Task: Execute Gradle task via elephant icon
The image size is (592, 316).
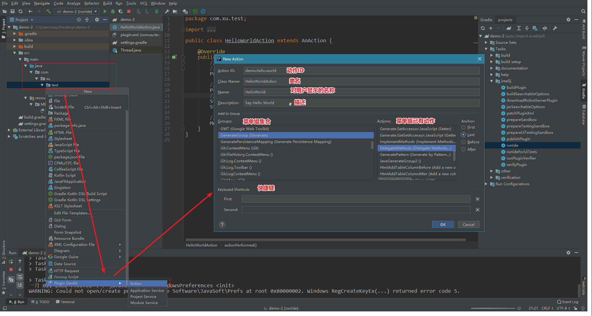Action: click(x=509, y=28)
